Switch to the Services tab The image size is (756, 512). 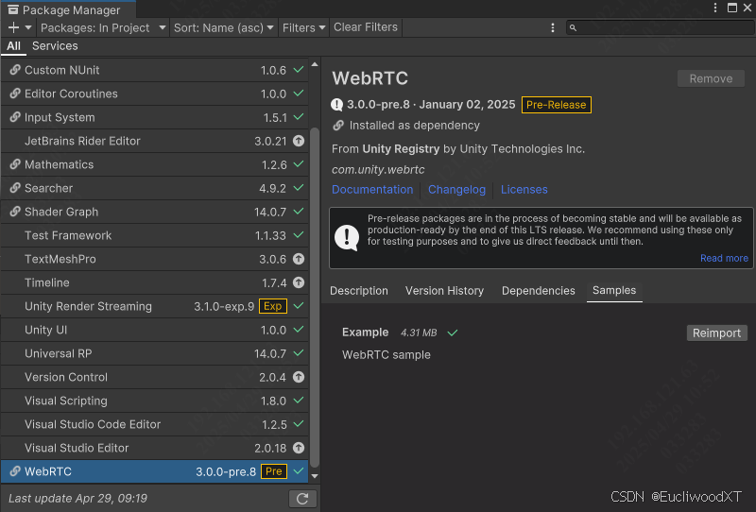point(55,46)
